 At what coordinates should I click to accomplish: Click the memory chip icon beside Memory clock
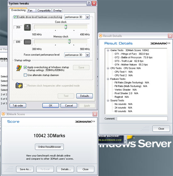point(27,42)
